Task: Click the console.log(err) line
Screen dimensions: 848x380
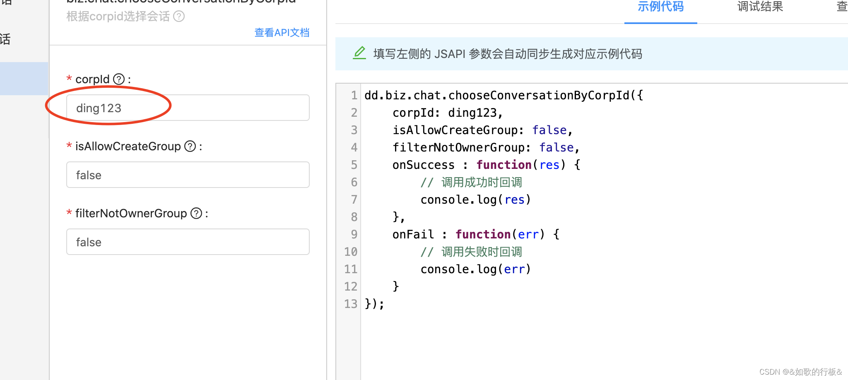Action: coord(476,269)
